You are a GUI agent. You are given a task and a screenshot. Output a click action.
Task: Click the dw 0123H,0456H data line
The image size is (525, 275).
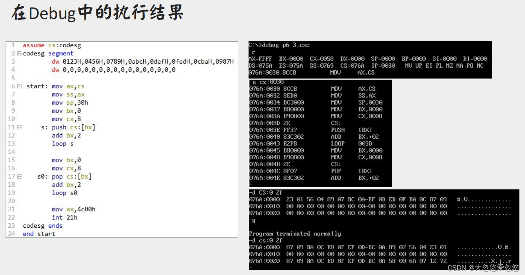tap(143, 62)
